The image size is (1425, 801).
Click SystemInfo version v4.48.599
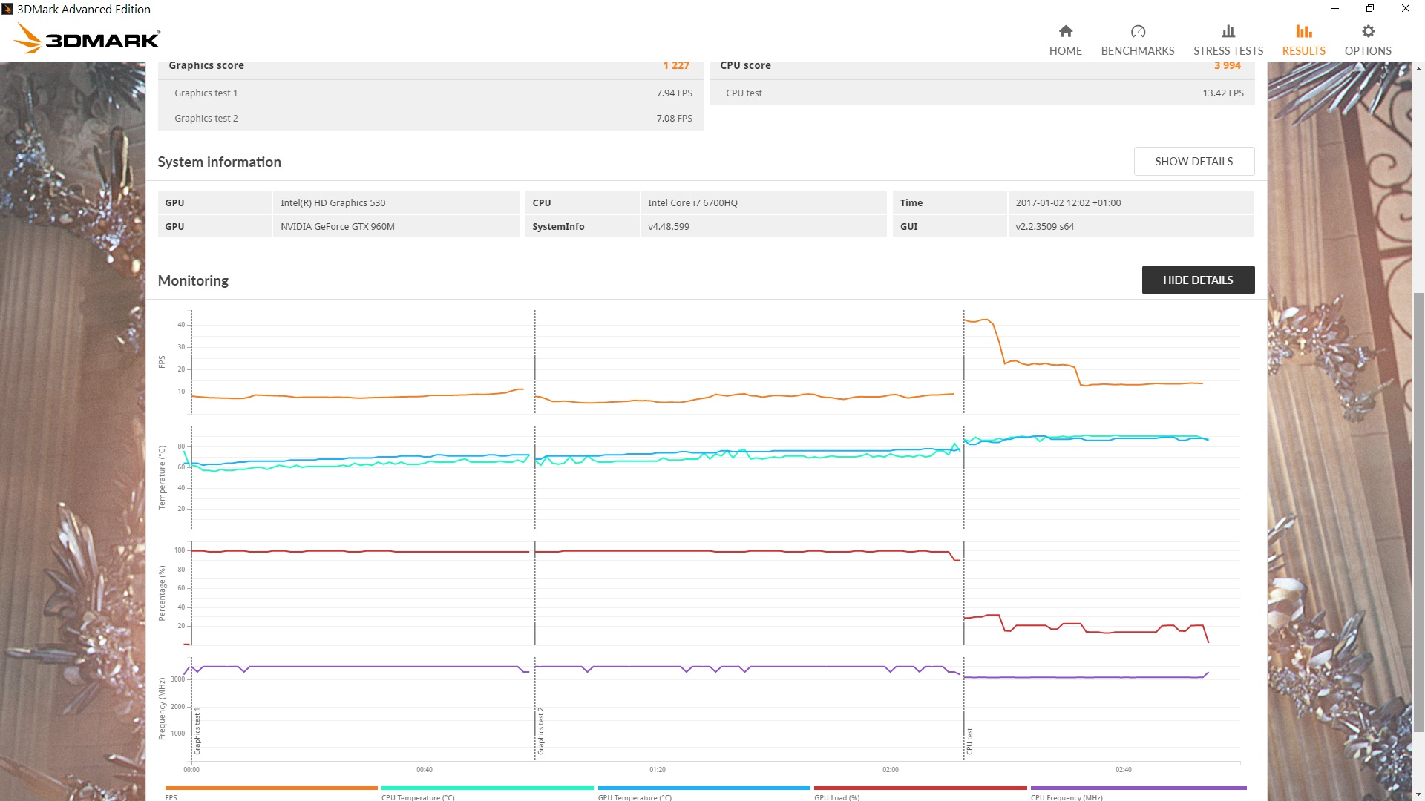[x=763, y=226]
